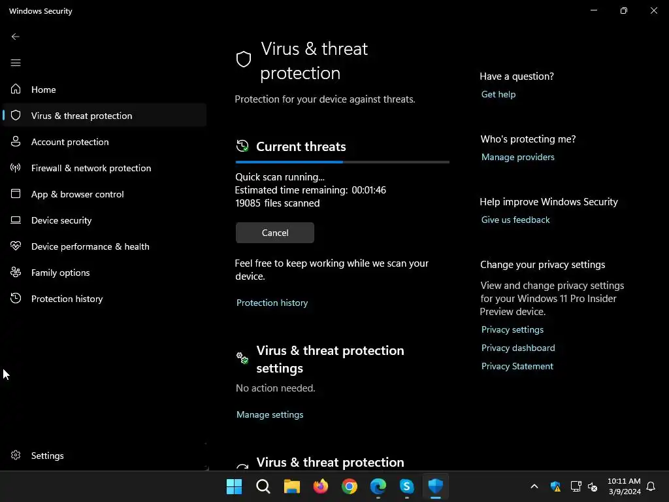Open taskbar Search
Viewport: 669px width, 502px height.
[263, 486]
